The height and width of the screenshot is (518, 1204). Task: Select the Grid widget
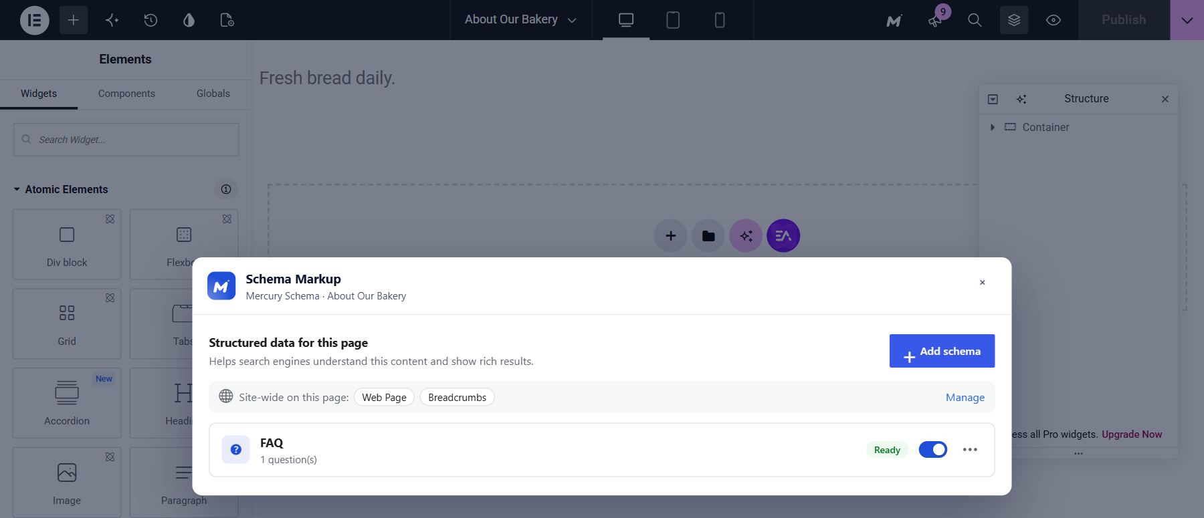click(67, 323)
